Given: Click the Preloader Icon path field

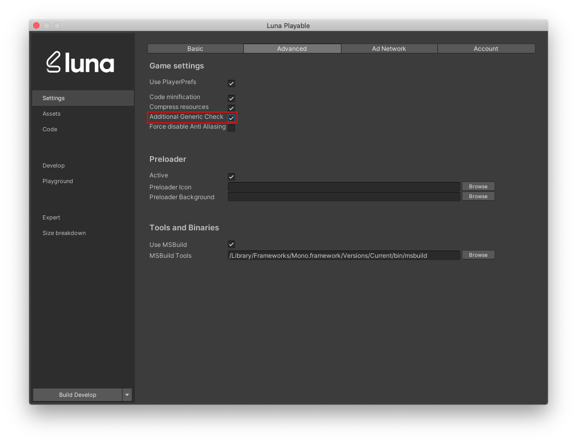Looking at the screenshot, I should tap(344, 187).
